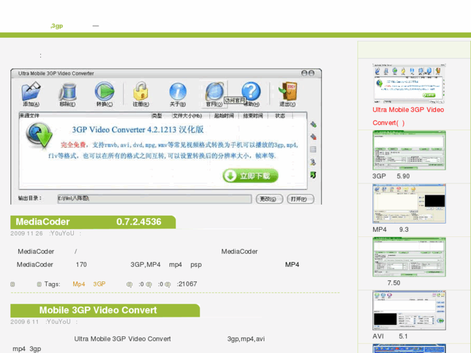Click the 起始时间 column header

[224, 116]
